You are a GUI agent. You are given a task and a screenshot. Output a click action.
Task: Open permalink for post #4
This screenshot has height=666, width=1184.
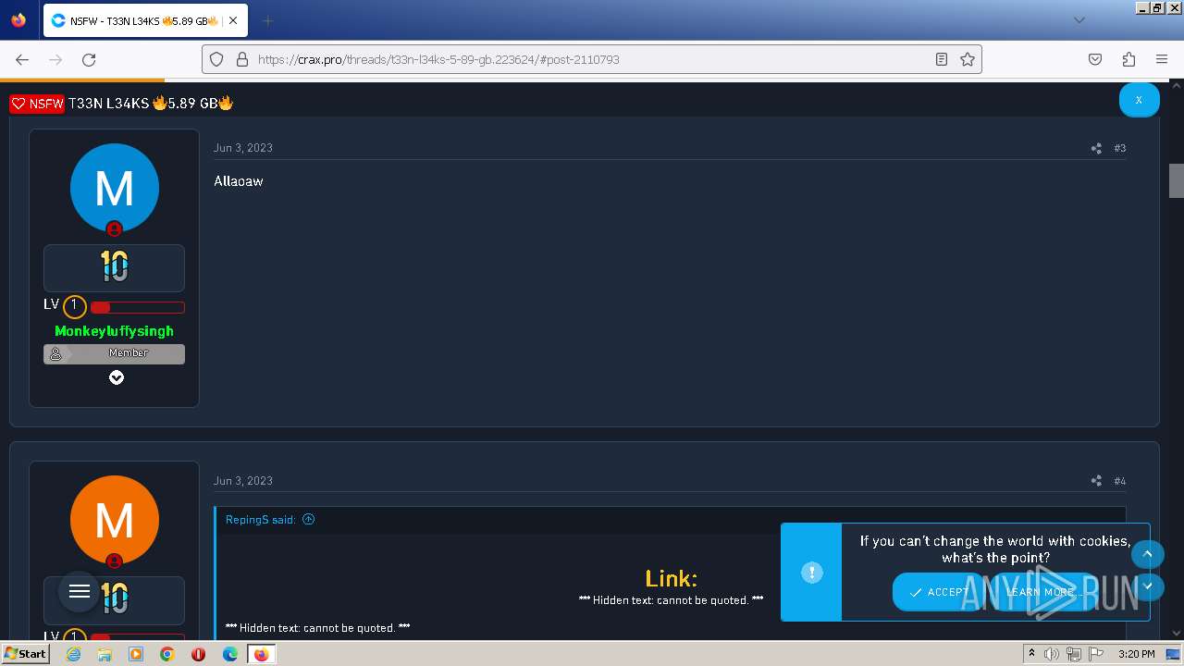tap(1120, 481)
